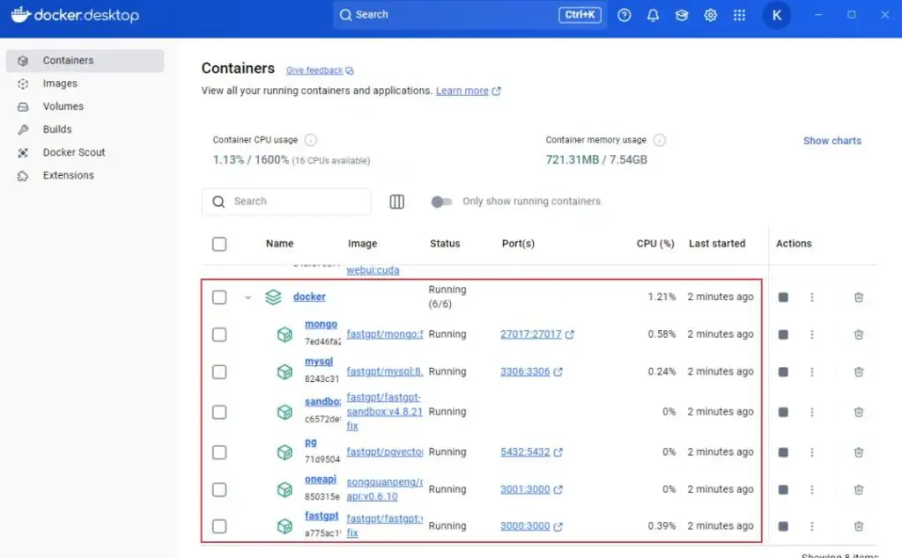Image resolution: width=902 pixels, height=558 pixels.
Task: Switch to the Containers section
Action: pyautogui.click(x=67, y=60)
